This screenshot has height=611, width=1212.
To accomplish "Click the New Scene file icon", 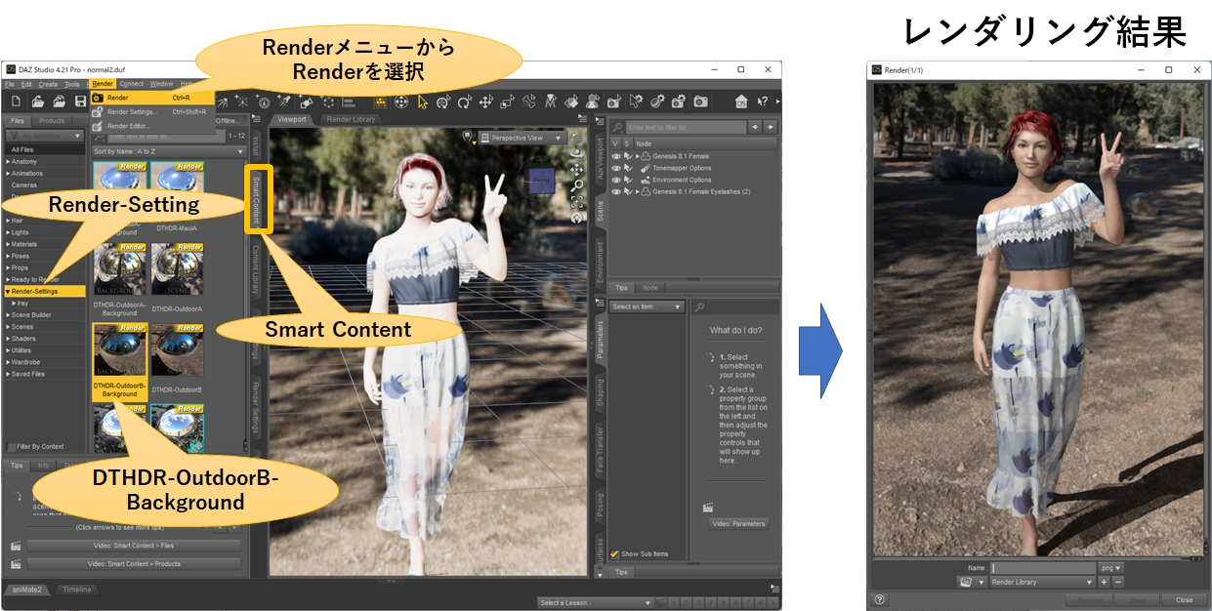I will tap(16, 102).
